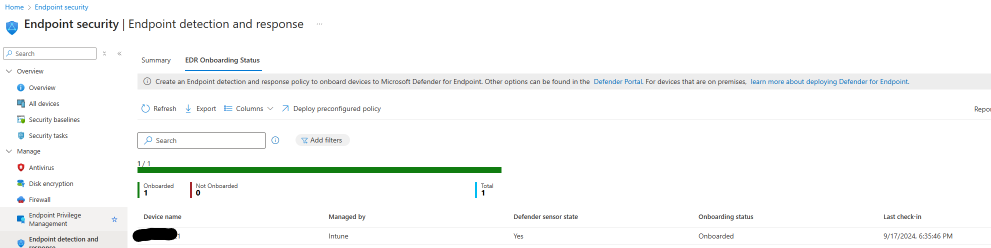The image size is (991, 248).
Task: Click the Total count indicator
Action: click(484, 189)
